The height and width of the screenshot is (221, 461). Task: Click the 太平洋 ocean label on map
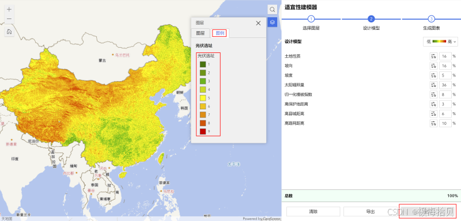coord(234,164)
